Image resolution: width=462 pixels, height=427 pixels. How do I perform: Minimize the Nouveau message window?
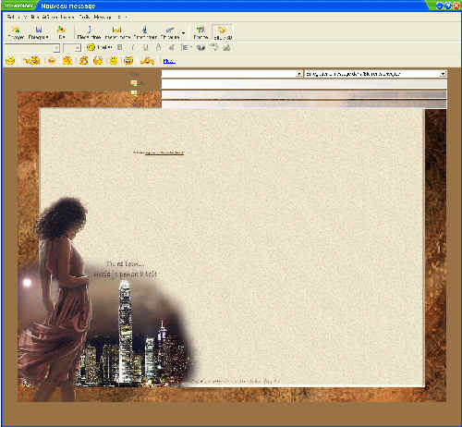pos(440,6)
